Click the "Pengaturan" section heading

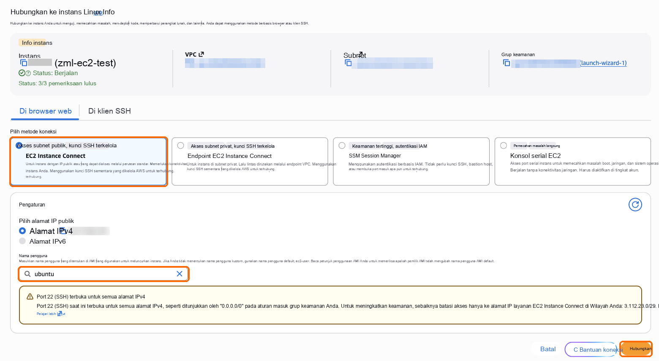pyautogui.click(x=32, y=205)
